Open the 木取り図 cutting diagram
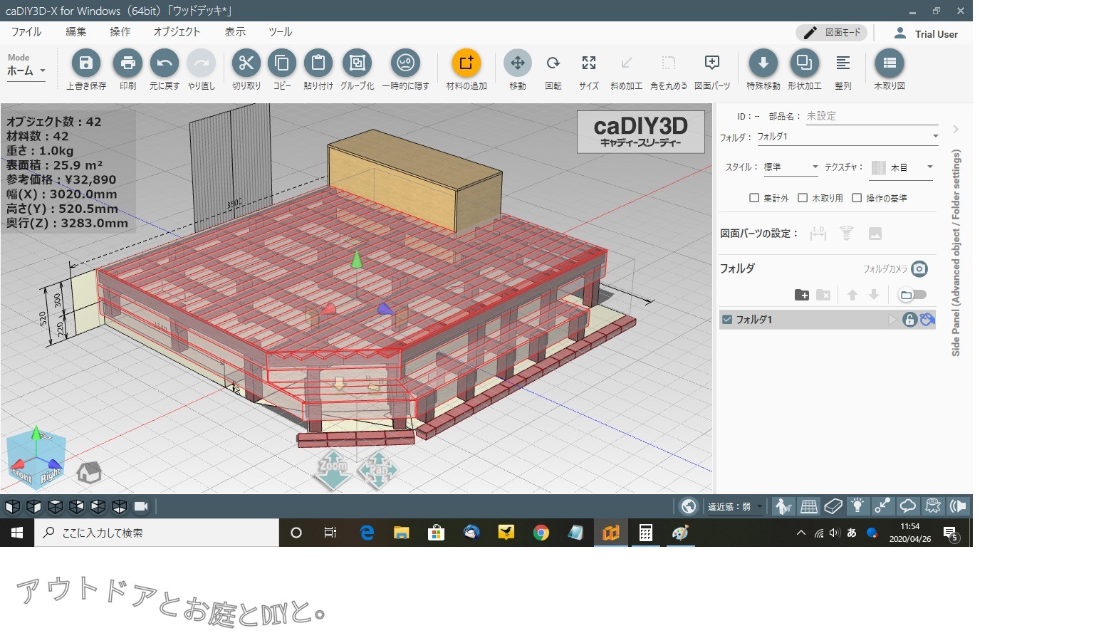The height and width of the screenshot is (638, 1111). (x=889, y=63)
